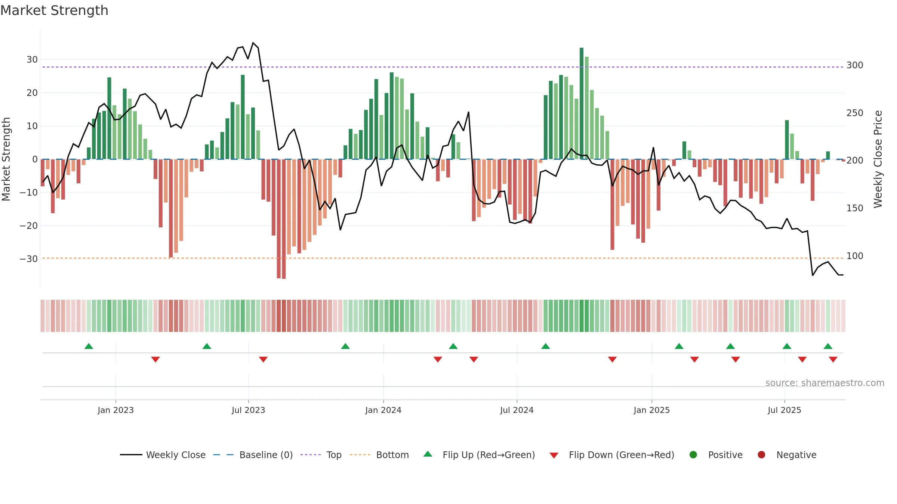Click the Jan 2025 axis label

coord(652,410)
